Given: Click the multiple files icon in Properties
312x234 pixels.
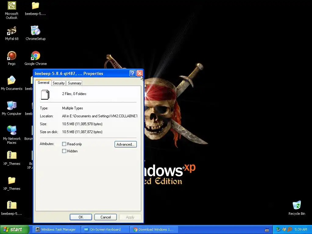Looking at the screenshot, I should (45, 94).
